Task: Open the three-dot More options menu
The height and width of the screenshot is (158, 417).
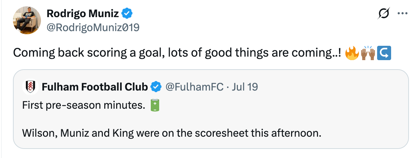Action: [403, 14]
